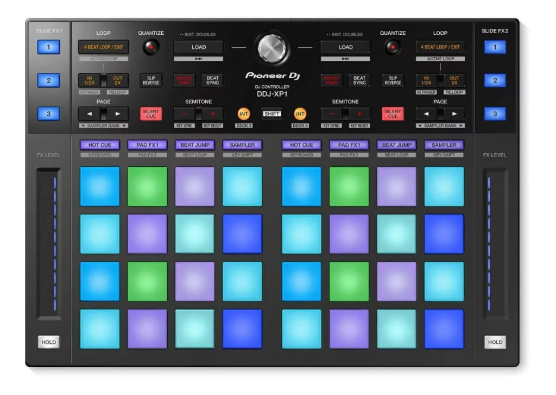Viewport: 556px width, 395px height.
Task: Hold down the SHIFT button
Action: tap(272, 114)
